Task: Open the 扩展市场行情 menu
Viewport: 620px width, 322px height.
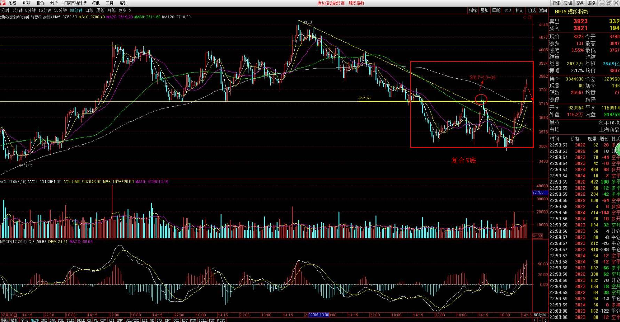Action: pyautogui.click(x=75, y=3)
